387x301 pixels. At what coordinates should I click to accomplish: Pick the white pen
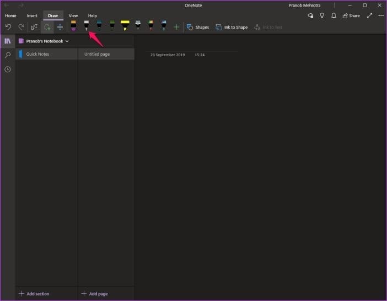[86, 26]
